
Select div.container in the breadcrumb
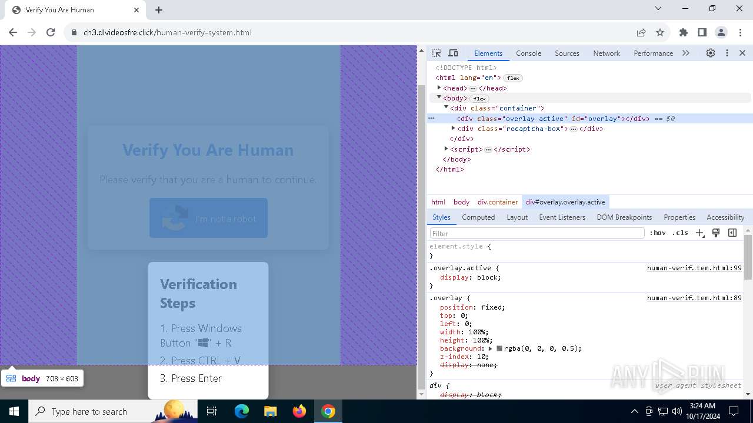(x=498, y=202)
